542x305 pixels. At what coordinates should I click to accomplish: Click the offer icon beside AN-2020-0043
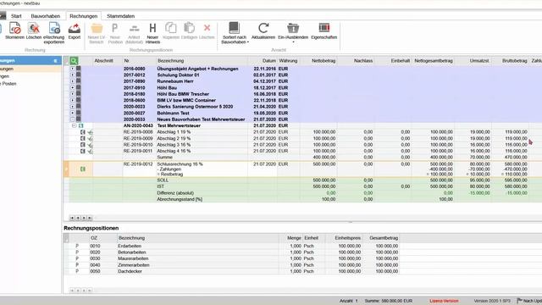pyautogui.click(x=81, y=126)
